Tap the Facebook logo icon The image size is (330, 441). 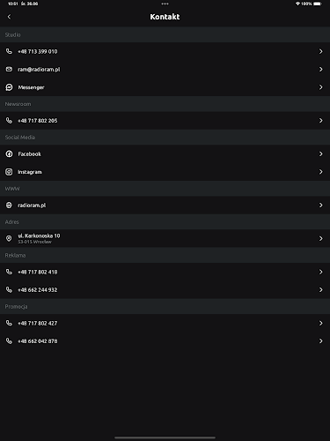tap(9, 153)
